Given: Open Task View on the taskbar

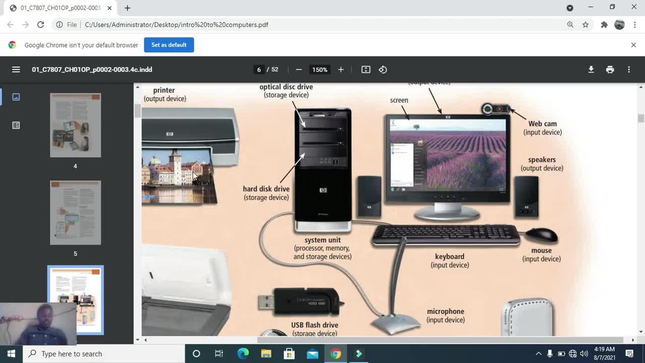Looking at the screenshot, I should click(219, 353).
